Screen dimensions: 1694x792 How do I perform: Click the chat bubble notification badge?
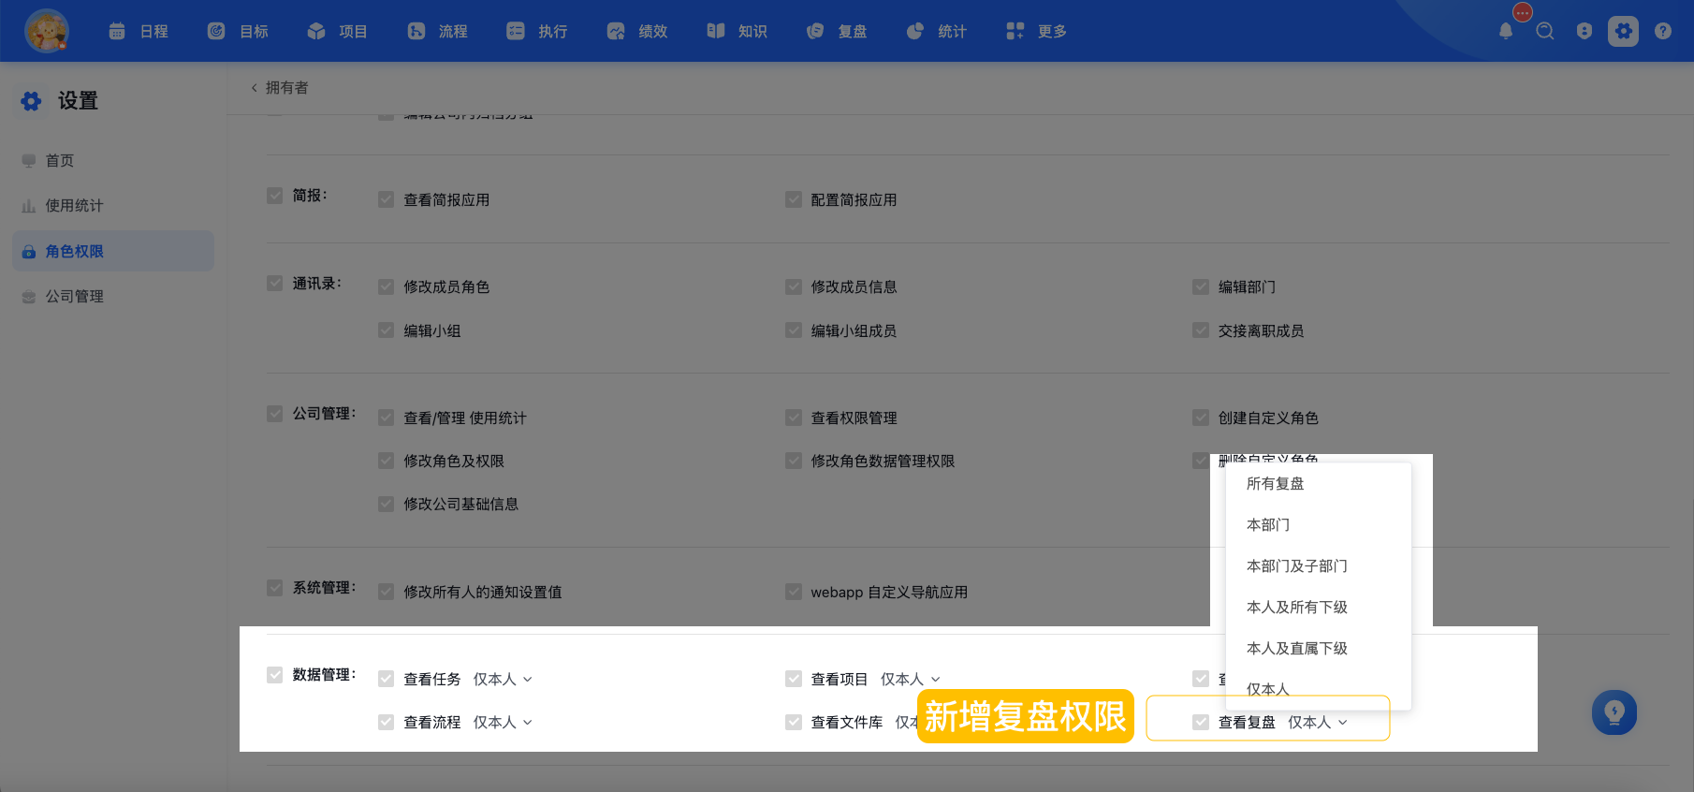click(x=1523, y=12)
